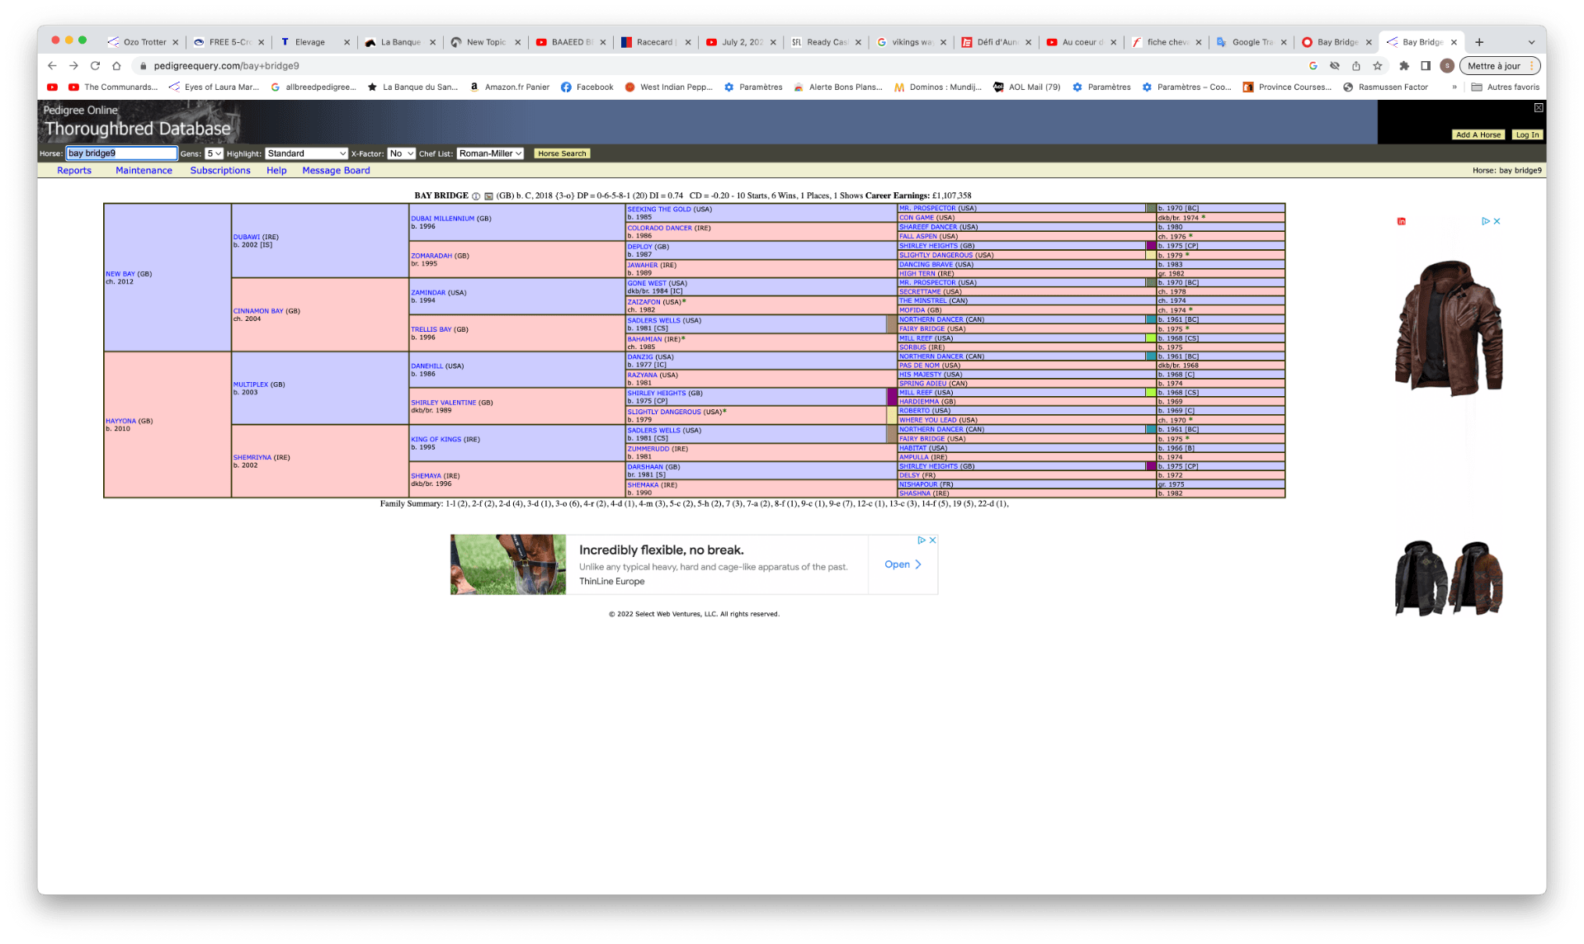Open the Chrome extensions puzzle icon
Image resolution: width=1584 pixels, height=944 pixels.
1404,66
